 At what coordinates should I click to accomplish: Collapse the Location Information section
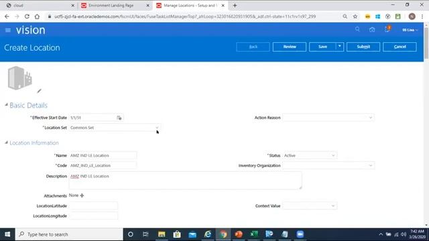pos(6,143)
